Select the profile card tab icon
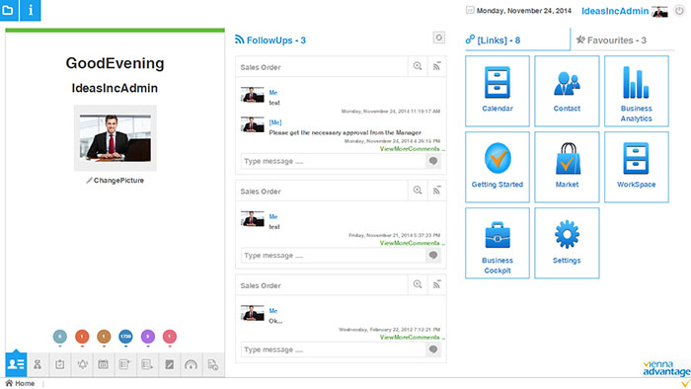The width and height of the screenshot is (691, 389). (17, 364)
